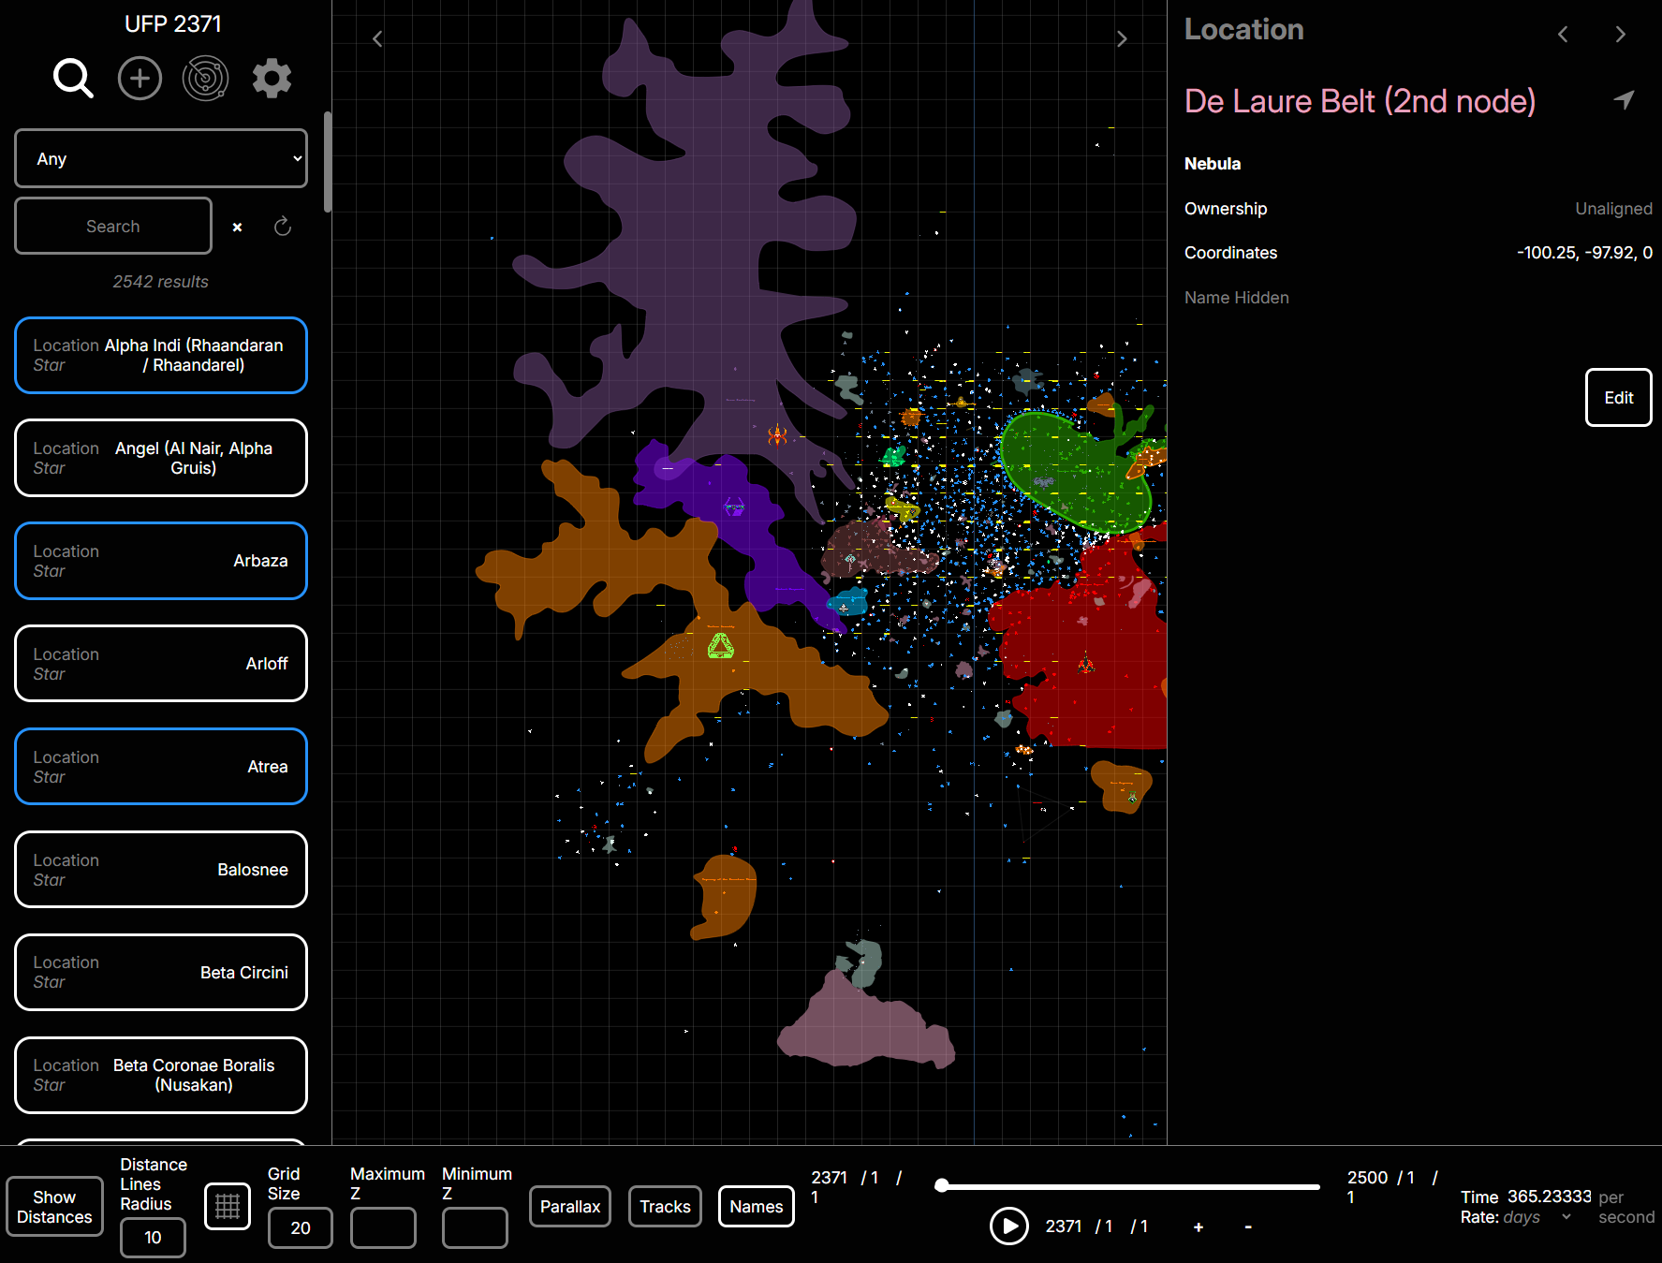
Task: Toggle the grid display icon
Action: pyautogui.click(x=228, y=1207)
